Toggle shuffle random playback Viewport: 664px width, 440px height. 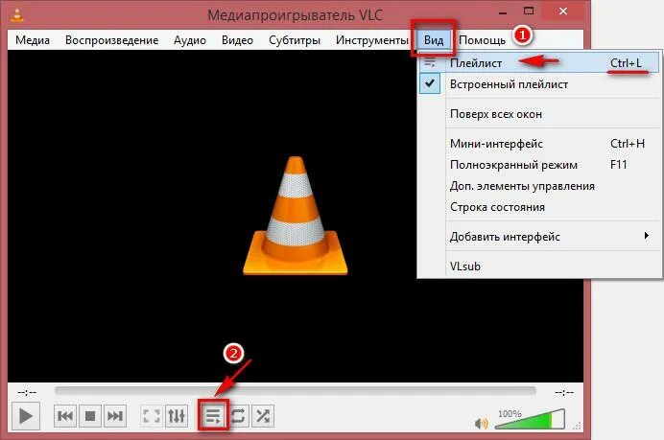click(x=263, y=416)
